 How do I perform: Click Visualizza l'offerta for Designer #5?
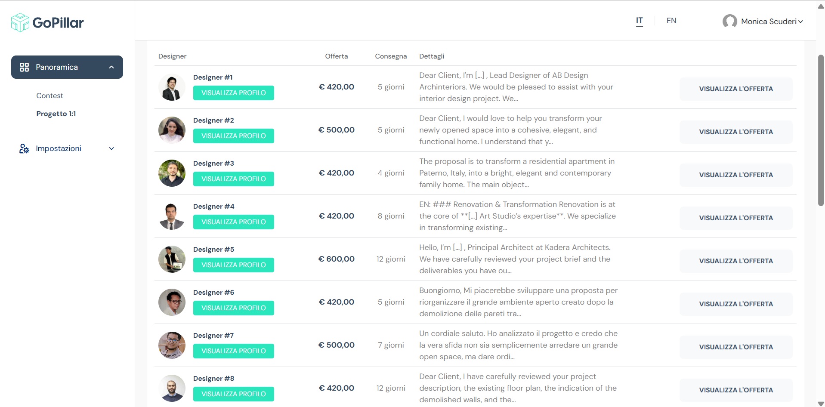(x=736, y=261)
